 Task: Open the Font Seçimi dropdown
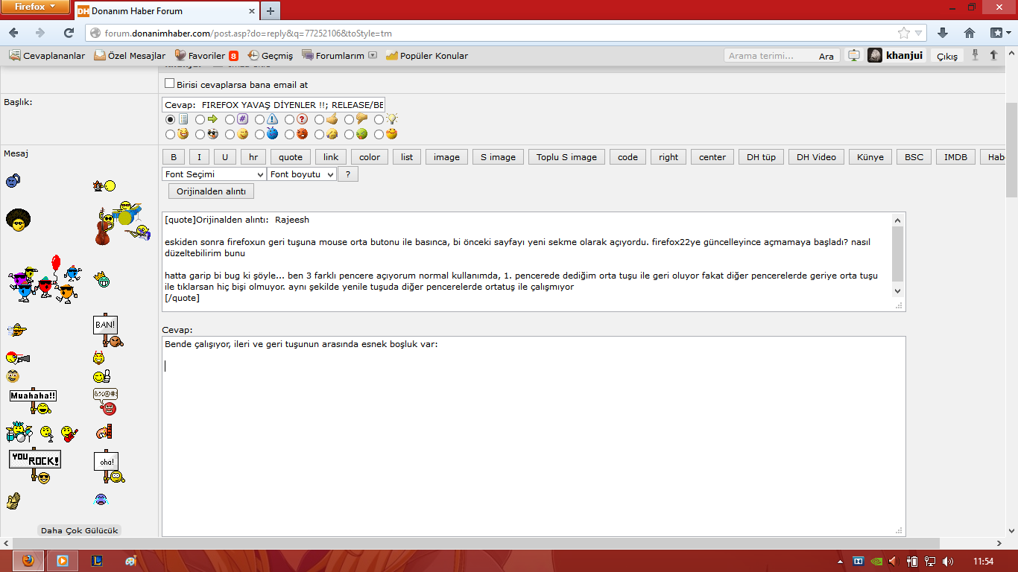214,174
